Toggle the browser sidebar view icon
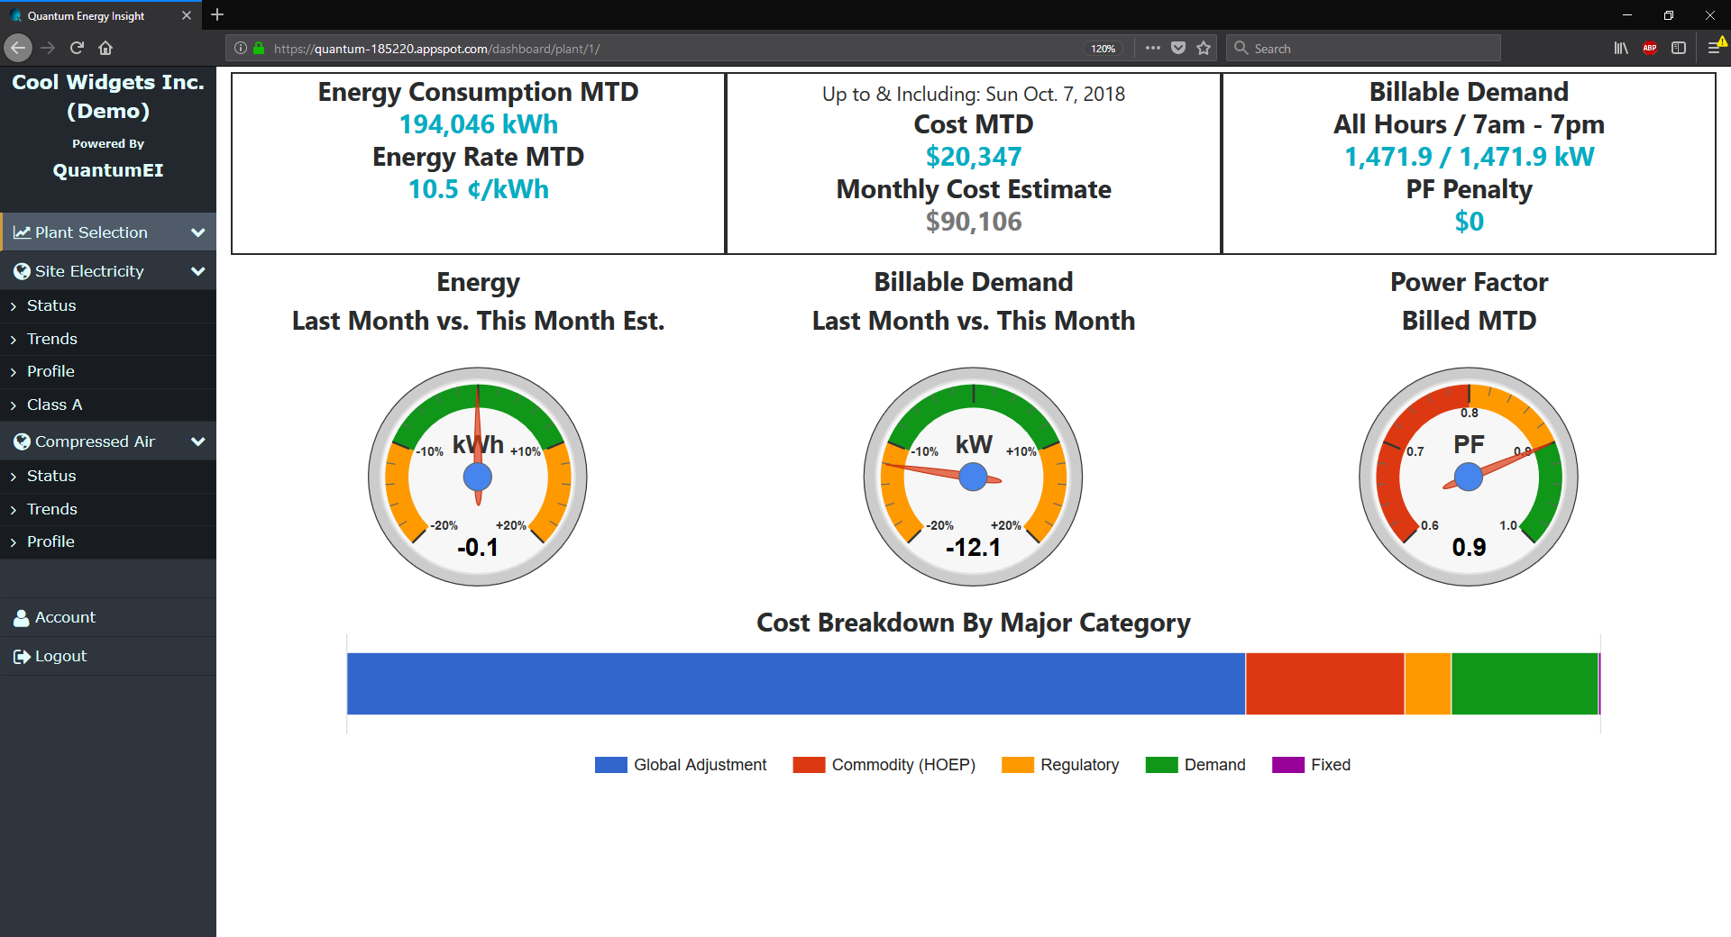 coord(1679,48)
